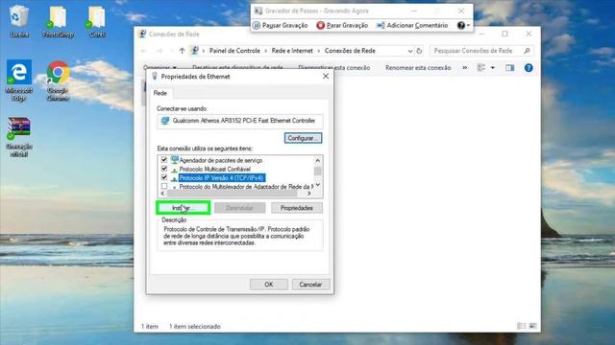Select the Rede tab in Propriedades de Ethernet
Viewport: 615px width, 345px height.
[160, 93]
